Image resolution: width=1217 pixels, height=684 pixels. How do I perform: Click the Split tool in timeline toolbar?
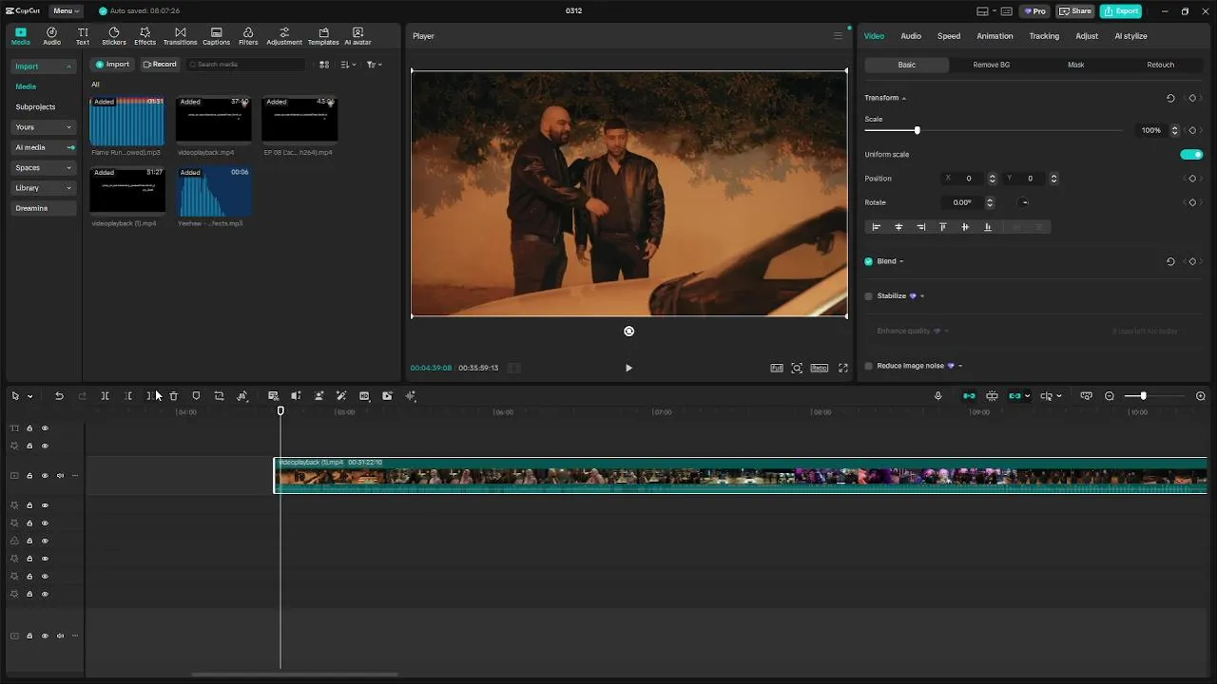coord(106,396)
